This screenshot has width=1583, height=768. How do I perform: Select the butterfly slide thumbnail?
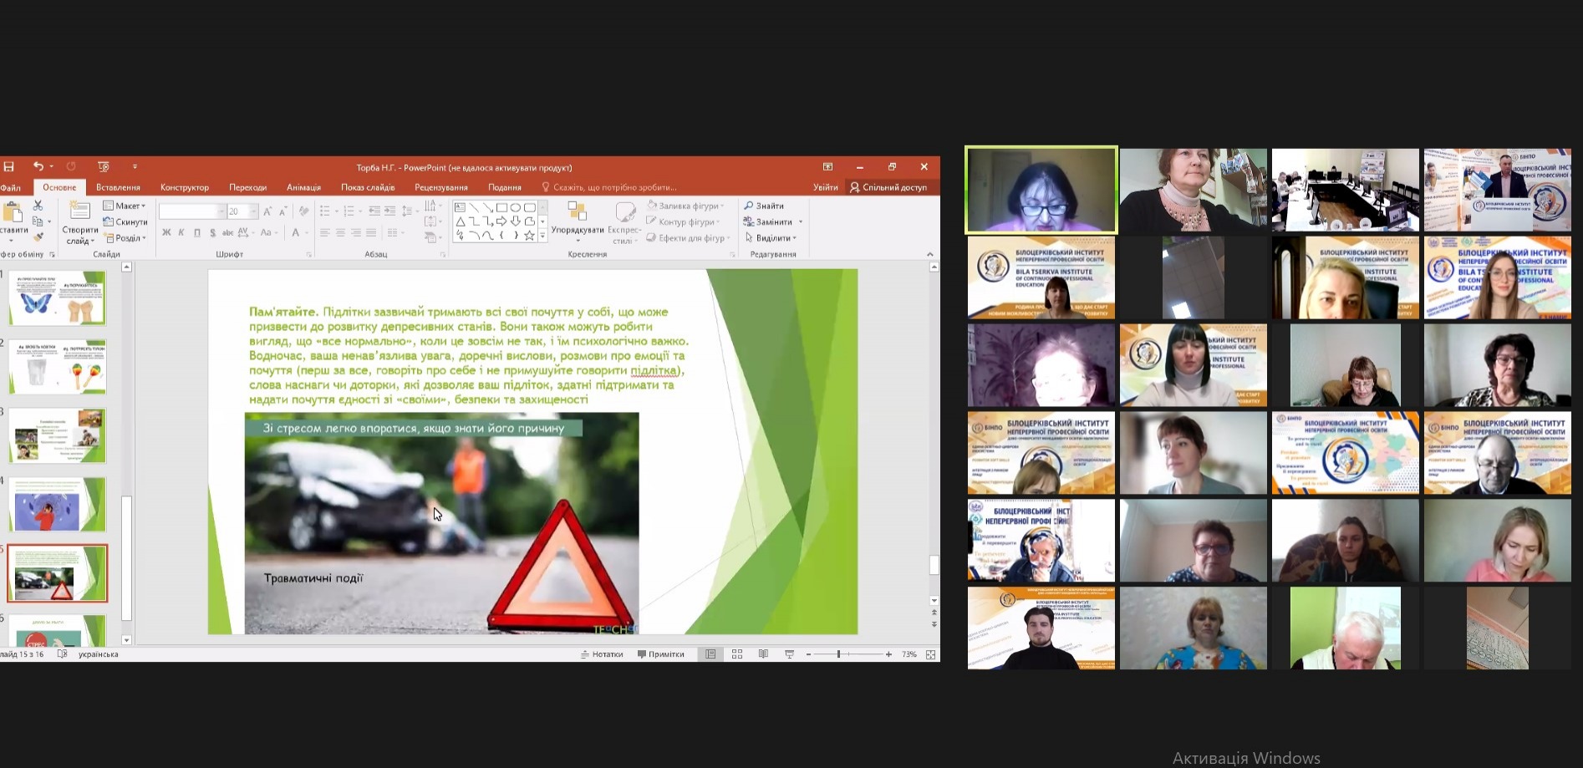(x=58, y=298)
